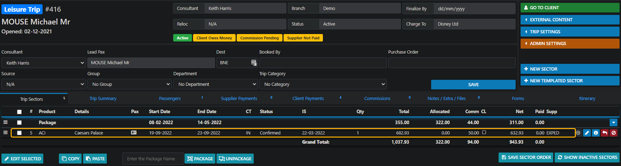Click the Copy button
This screenshot has width=621, height=166.
pyautogui.click(x=70, y=159)
